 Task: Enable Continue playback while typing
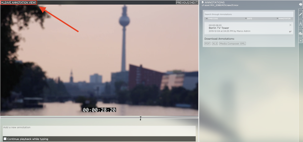point(5,139)
